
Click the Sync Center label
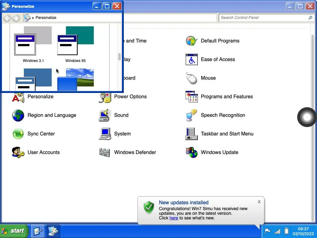(x=41, y=134)
